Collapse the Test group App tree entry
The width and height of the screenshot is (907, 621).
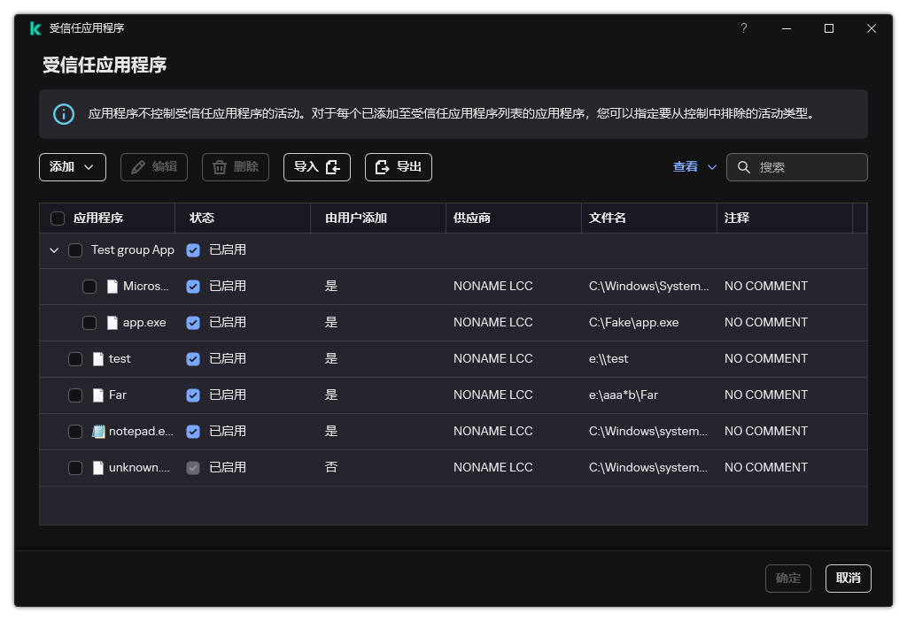pos(54,249)
